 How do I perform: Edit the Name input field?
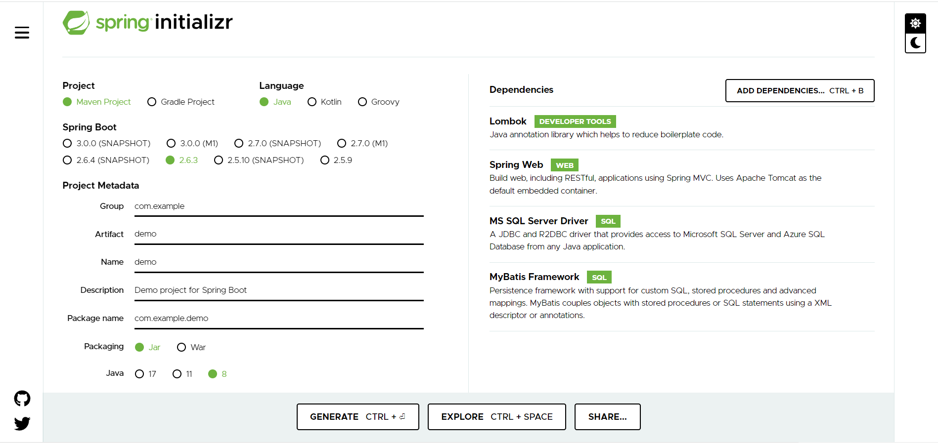(x=279, y=262)
